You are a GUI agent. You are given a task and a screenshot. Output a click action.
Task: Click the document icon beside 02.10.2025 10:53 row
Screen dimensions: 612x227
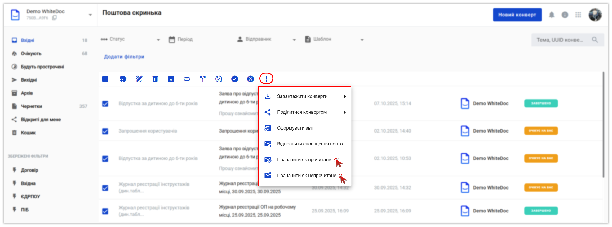(465, 158)
